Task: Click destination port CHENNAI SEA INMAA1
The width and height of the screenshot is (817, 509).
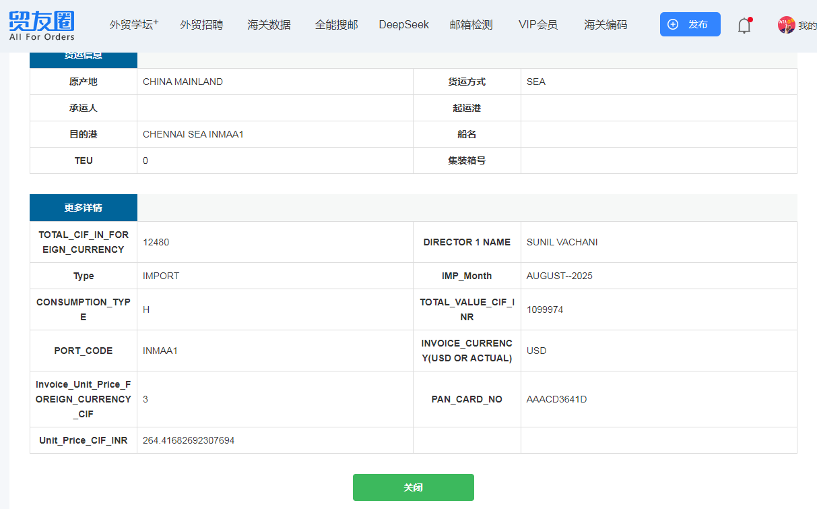Action: pos(193,134)
